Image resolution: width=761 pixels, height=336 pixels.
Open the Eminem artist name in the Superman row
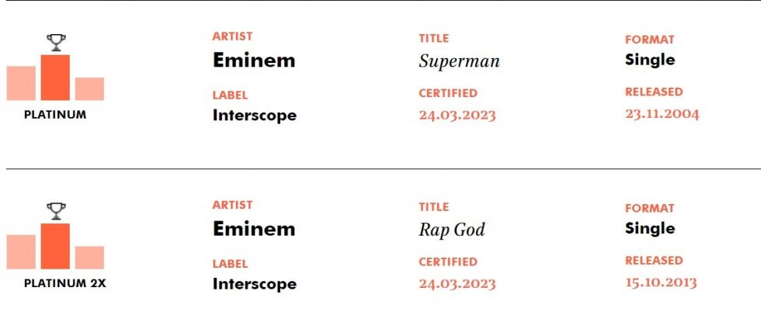coord(254,61)
